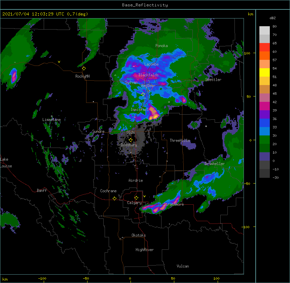Select the yellow diamond marker under Cochrane

tap(114, 198)
